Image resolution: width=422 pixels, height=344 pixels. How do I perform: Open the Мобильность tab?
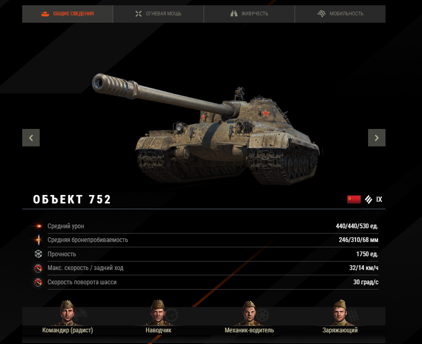point(340,14)
